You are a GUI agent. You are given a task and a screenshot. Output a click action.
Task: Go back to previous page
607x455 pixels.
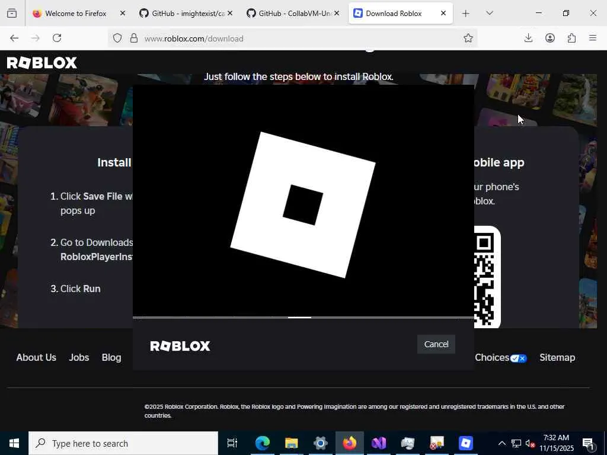[14, 39]
